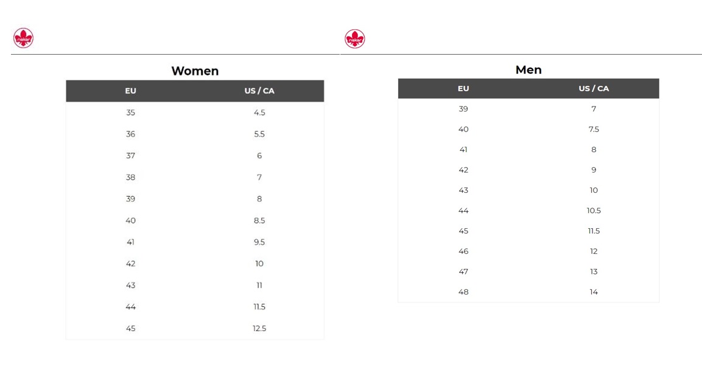
Task: Click EU size 48 in the Men table
Action: click(x=463, y=292)
